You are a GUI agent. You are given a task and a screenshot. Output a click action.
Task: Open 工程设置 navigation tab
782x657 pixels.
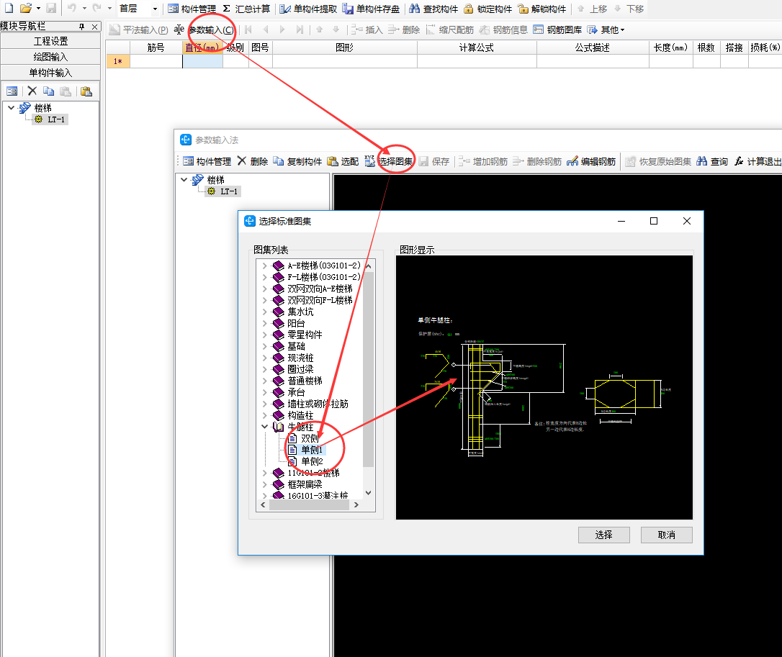50,41
